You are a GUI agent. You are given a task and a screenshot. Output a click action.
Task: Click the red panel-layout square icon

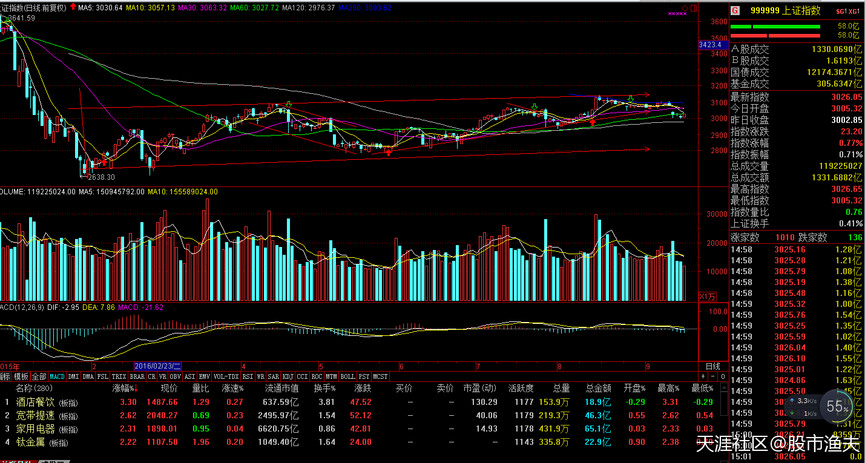(694, 7)
